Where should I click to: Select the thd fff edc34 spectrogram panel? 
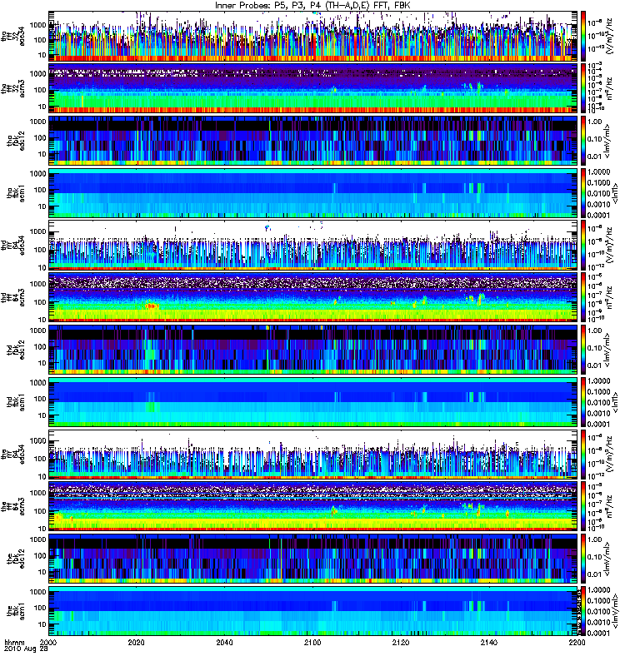[x=313, y=245]
